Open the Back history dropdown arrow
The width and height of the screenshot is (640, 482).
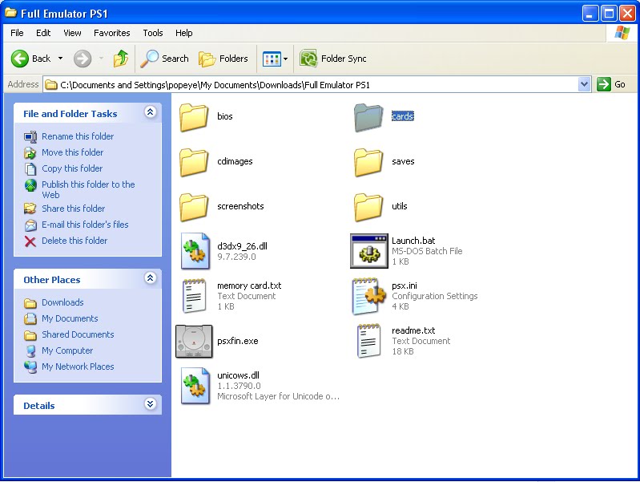[60, 59]
